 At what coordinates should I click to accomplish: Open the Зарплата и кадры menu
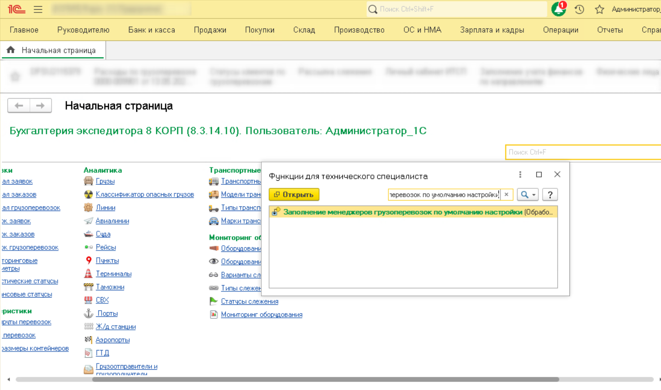pos(492,30)
